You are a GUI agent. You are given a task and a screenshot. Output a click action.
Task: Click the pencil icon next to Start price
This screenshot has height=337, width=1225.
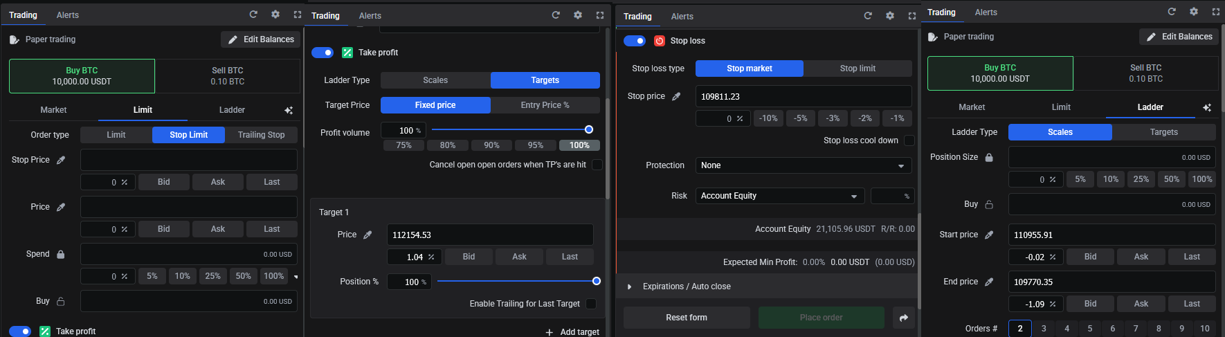[989, 235]
